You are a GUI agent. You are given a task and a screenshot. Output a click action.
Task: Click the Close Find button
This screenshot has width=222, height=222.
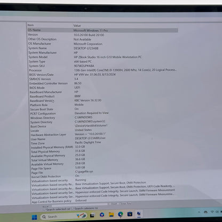(126, 203)
